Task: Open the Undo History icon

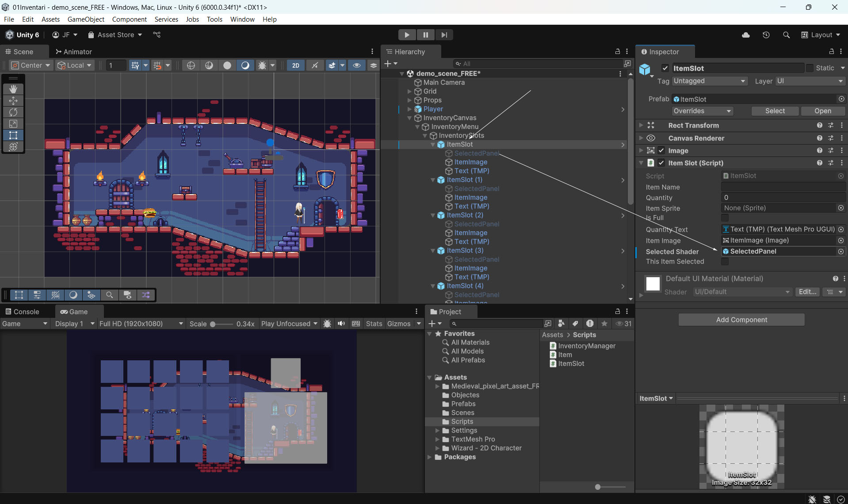Action: 766,35
